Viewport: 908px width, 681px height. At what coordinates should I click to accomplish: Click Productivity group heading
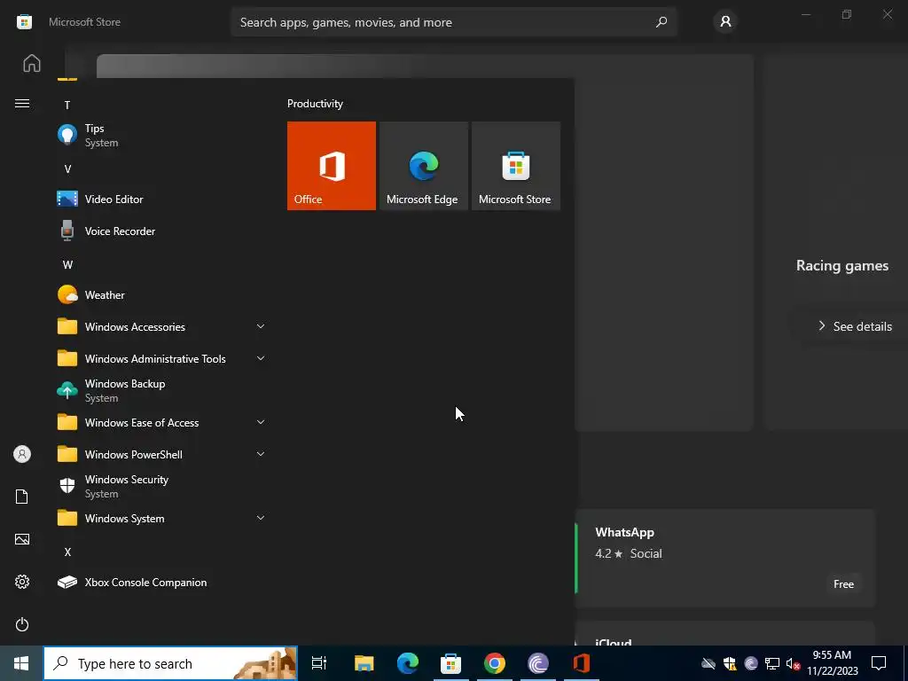point(315,104)
